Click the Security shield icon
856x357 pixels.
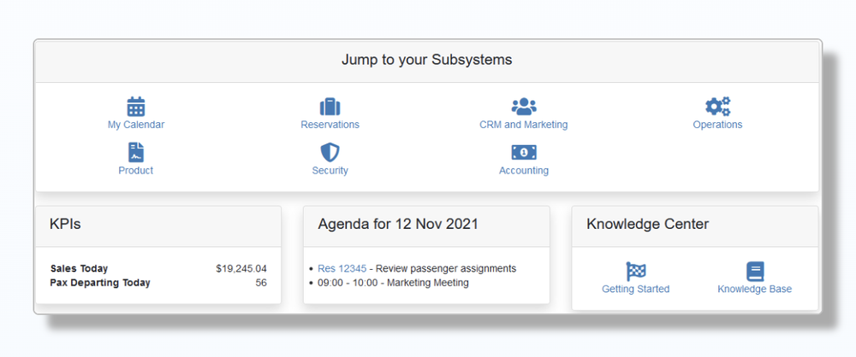[x=330, y=153]
